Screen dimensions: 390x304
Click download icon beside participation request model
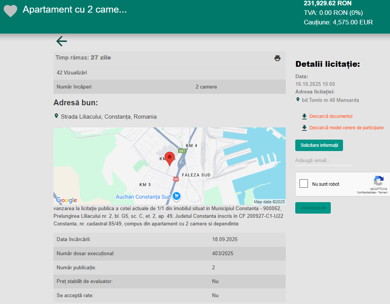pyautogui.click(x=304, y=128)
